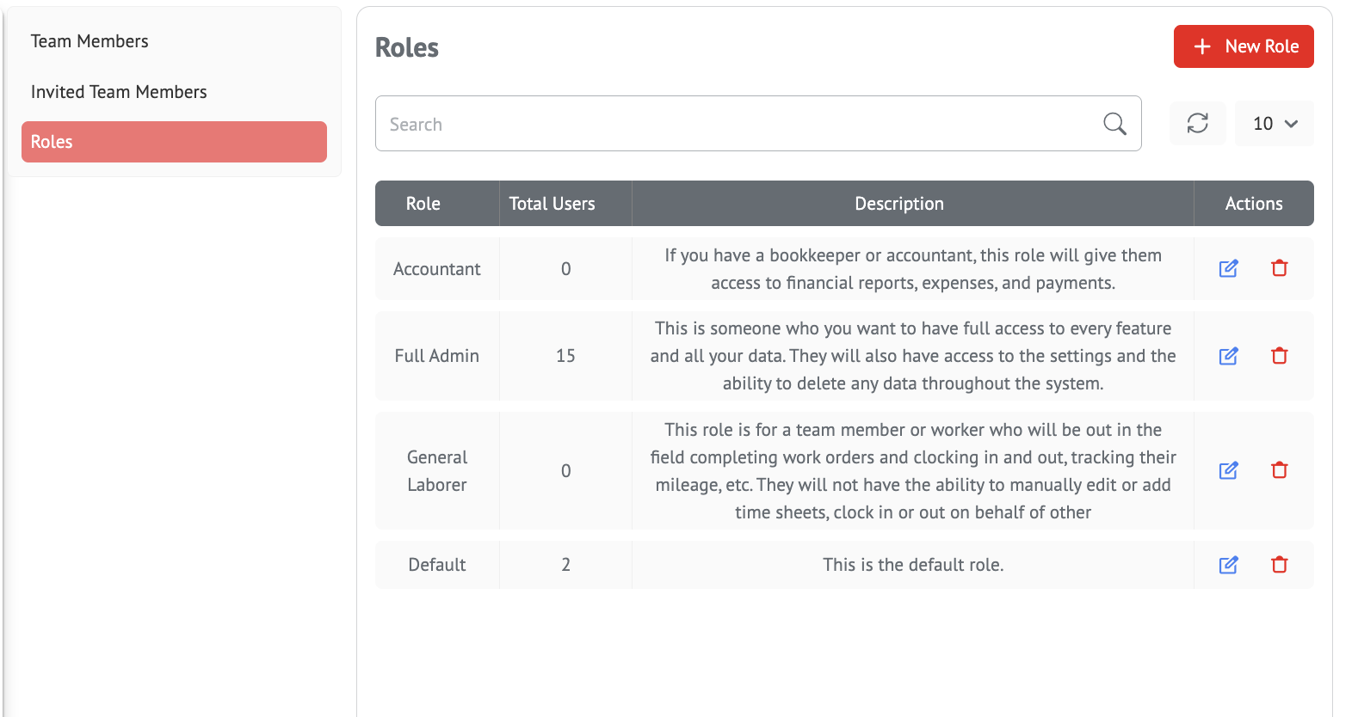The width and height of the screenshot is (1358, 717).
Task: Delete the General Laborer role
Action: [1280, 470]
